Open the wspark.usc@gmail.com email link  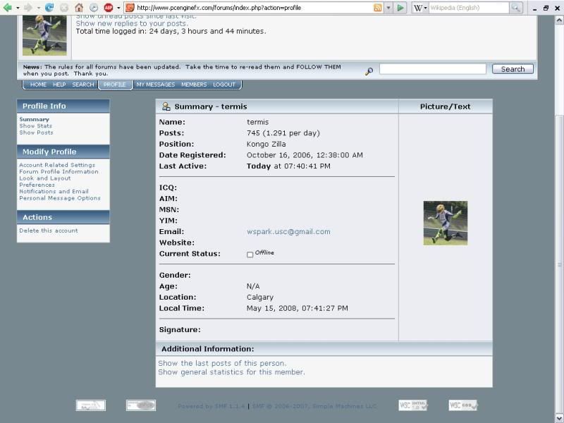[x=288, y=231]
